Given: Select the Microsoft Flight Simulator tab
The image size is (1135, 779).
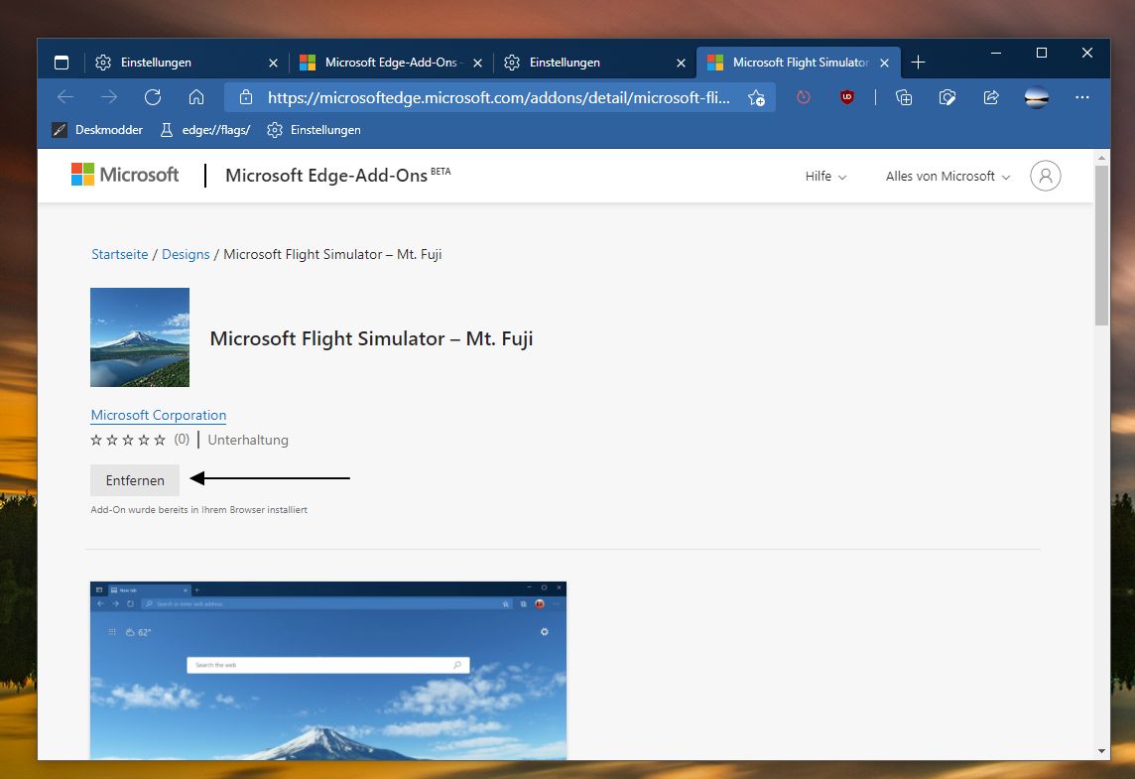Looking at the screenshot, I should click(798, 63).
